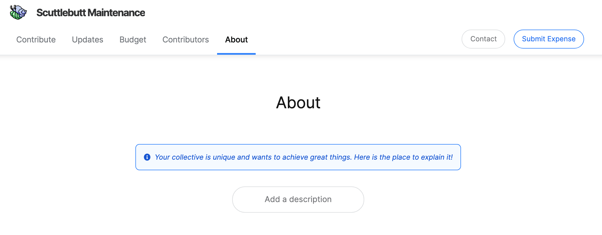Switch to the Updates tab
This screenshot has height=235, width=602.
coord(88,40)
